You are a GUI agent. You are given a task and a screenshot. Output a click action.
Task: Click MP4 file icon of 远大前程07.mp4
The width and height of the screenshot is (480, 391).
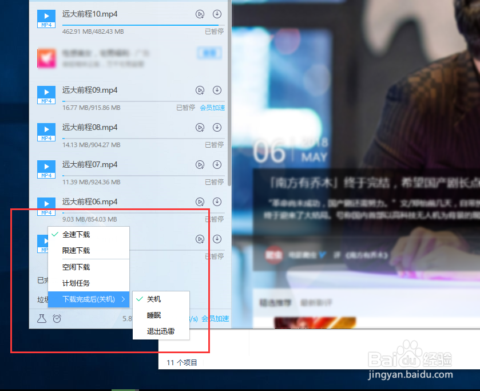click(x=46, y=169)
